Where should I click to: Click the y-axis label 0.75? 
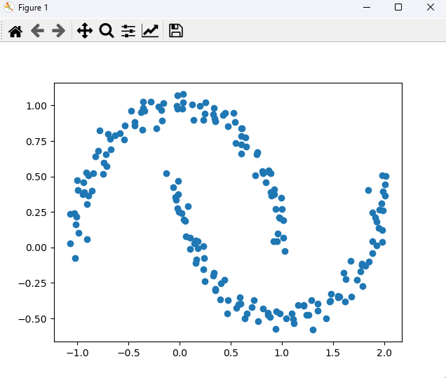(36, 142)
